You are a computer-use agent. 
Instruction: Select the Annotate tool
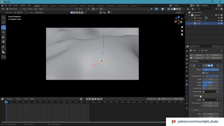click(3, 47)
